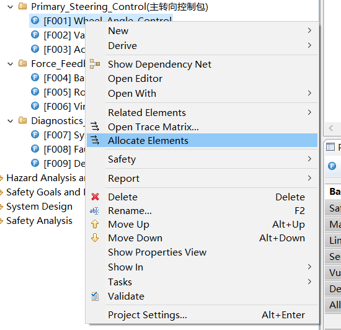Collapse the Diagnostics package node
Image resolution: width=341 pixels, height=330 pixels.
point(10,121)
